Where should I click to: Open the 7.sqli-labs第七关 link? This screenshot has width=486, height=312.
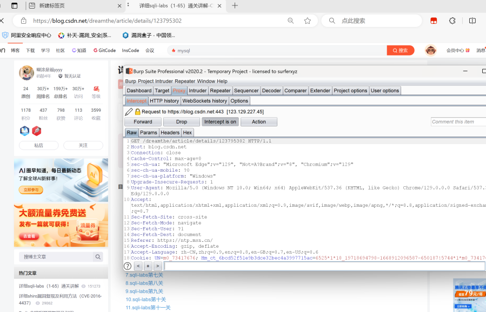pos(144,275)
